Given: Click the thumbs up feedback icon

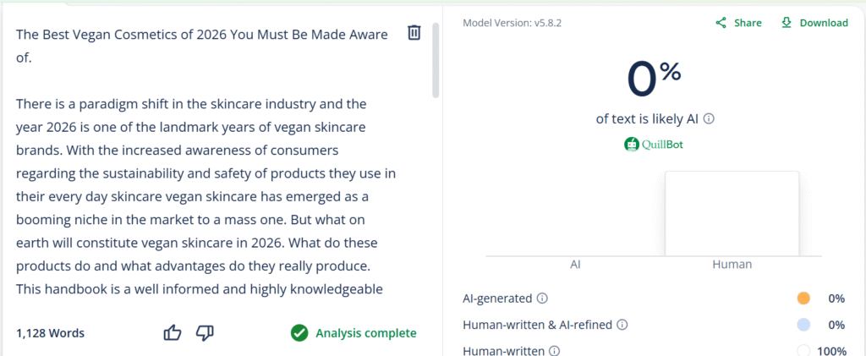Looking at the screenshot, I should (x=173, y=332).
